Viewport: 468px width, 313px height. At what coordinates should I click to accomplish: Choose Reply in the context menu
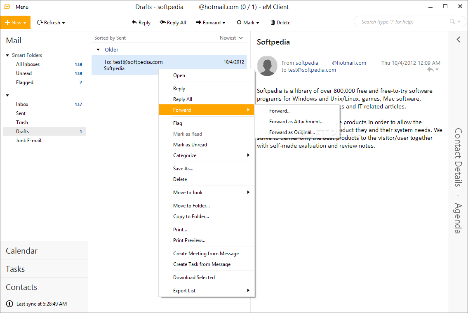point(207,89)
